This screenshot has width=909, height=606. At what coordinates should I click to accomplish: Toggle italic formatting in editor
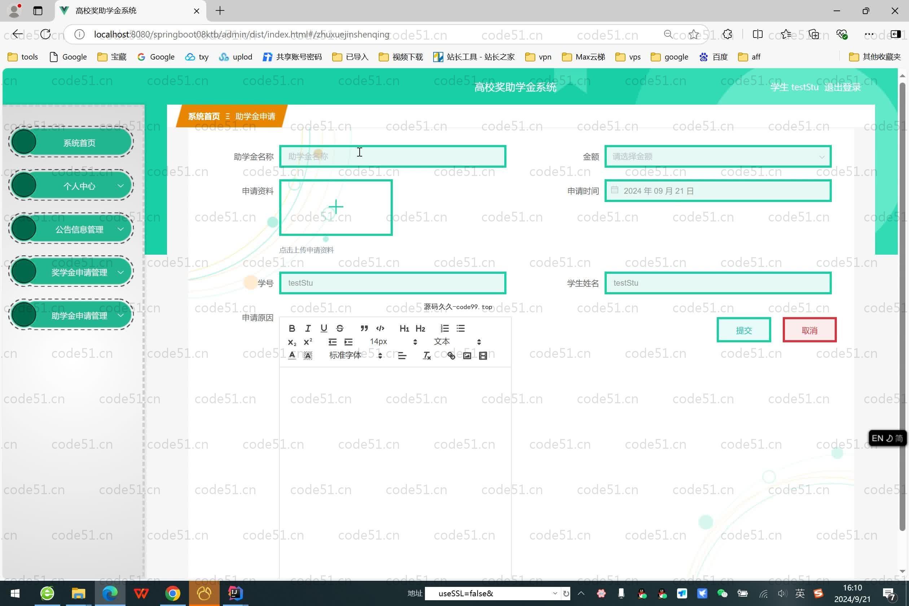[x=308, y=329]
